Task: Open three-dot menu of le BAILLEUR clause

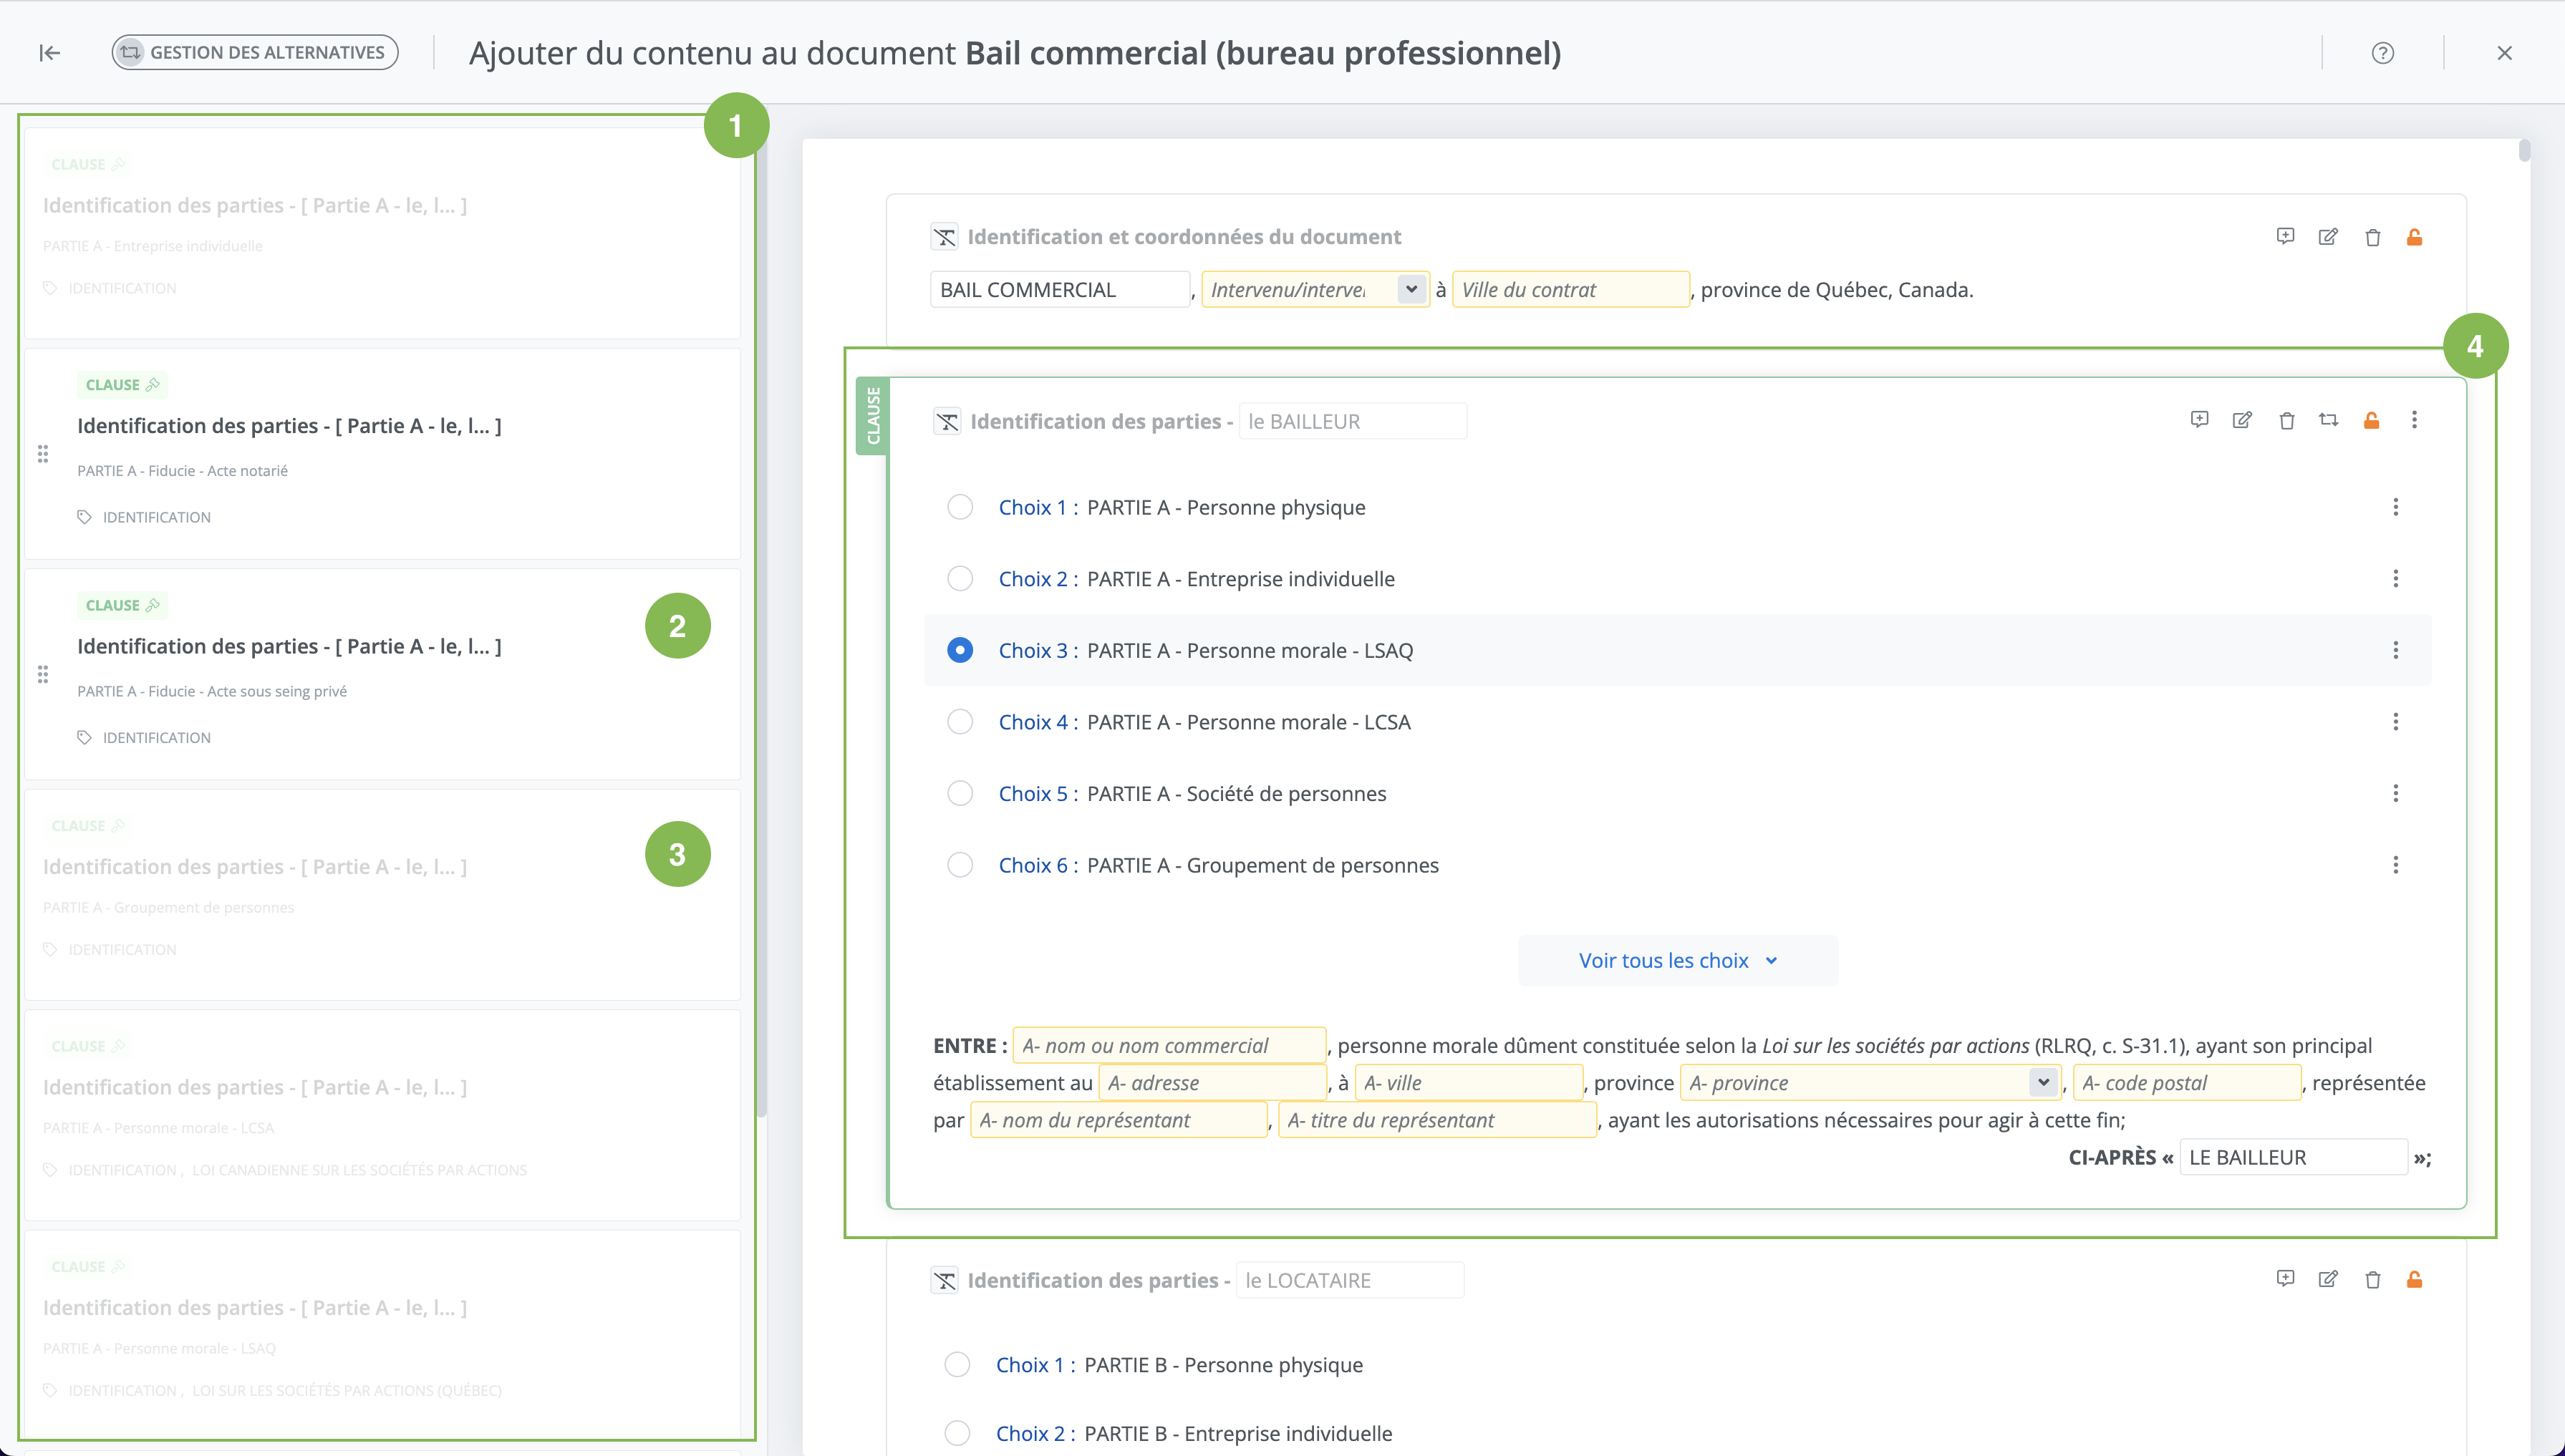Action: tap(2414, 420)
